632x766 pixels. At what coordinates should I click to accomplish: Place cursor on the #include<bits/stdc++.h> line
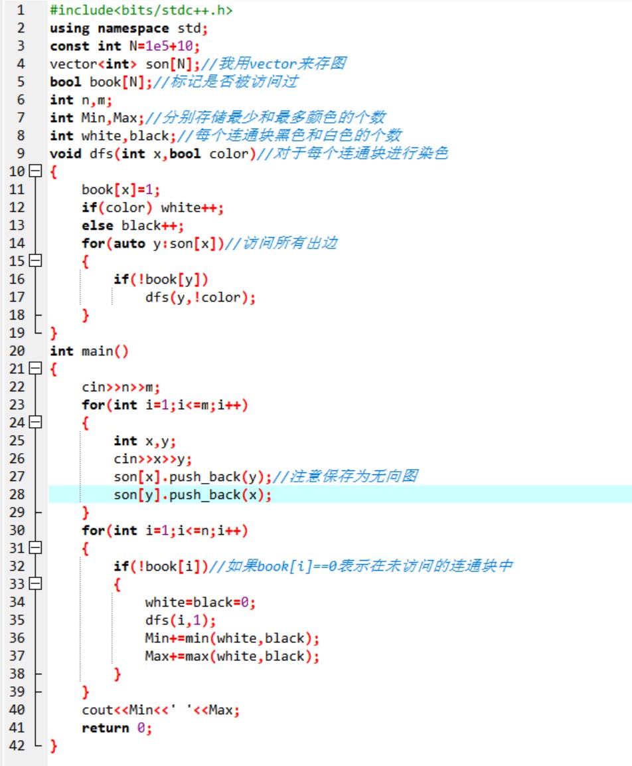point(141,11)
